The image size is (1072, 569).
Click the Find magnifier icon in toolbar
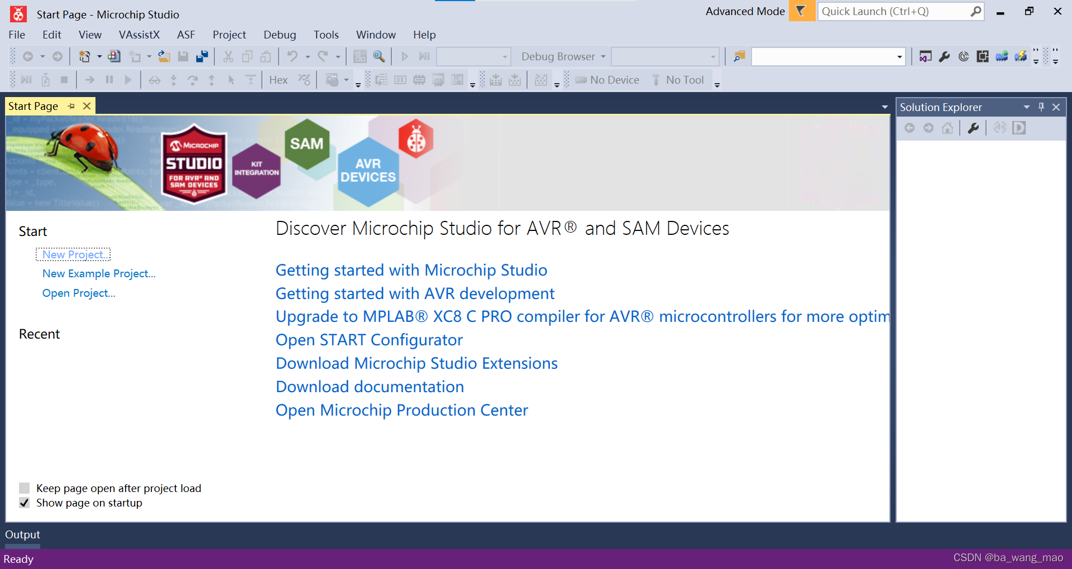pos(379,56)
